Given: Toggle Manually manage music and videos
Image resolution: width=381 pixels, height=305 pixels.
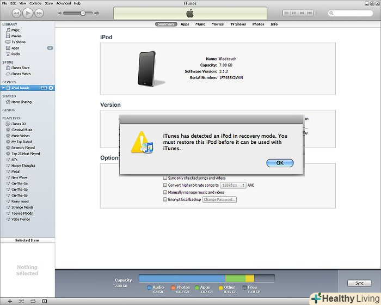Looking at the screenshot, I should pos(165,192).
